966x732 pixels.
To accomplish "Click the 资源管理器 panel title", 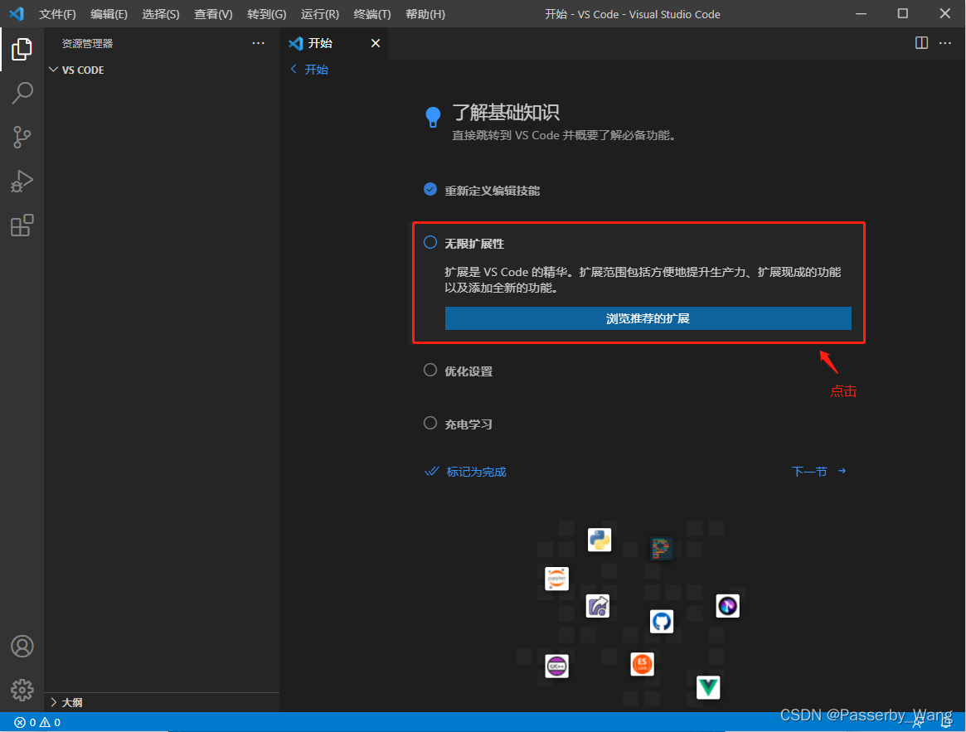I will [x=88, y=43].
